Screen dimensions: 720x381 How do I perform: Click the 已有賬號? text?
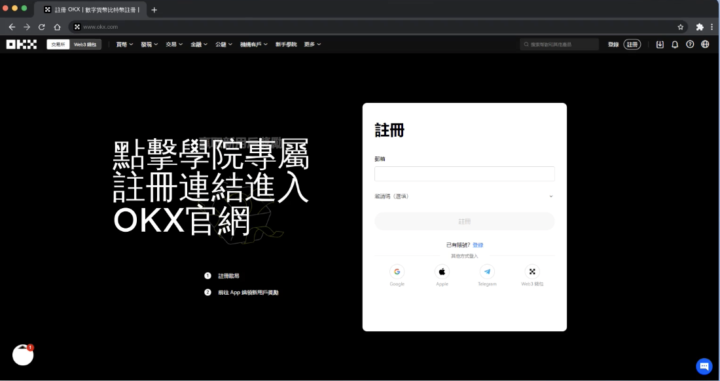(458, 245)
